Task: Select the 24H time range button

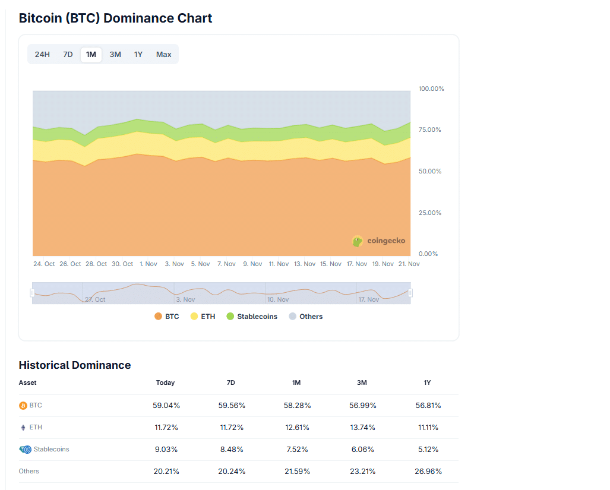Action: [x=42, y=54]
